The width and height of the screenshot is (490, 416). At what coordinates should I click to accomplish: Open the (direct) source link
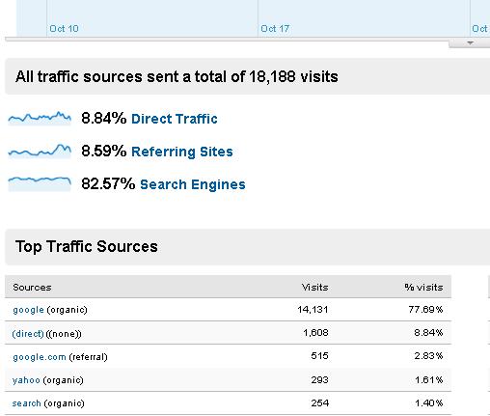[28, 334]
